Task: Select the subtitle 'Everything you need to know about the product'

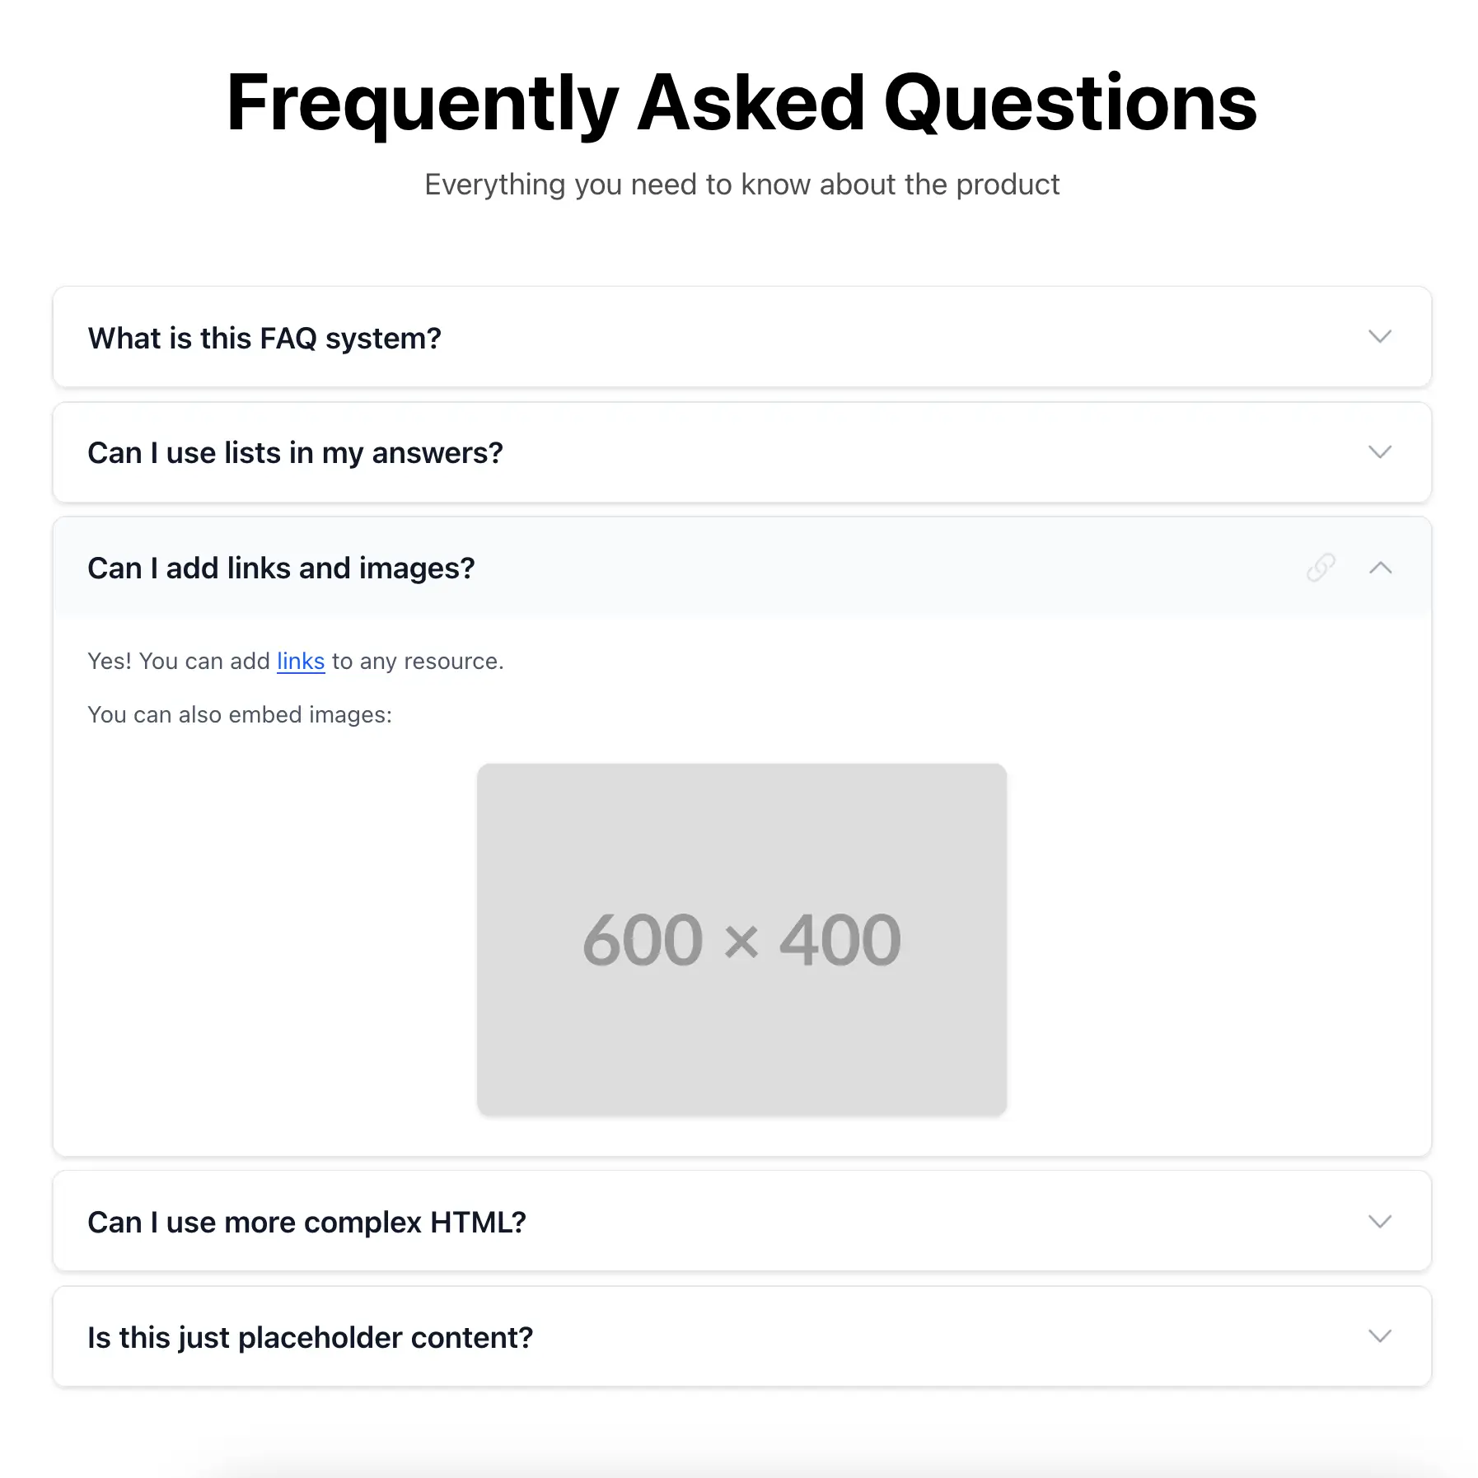Action: (740, 184)
